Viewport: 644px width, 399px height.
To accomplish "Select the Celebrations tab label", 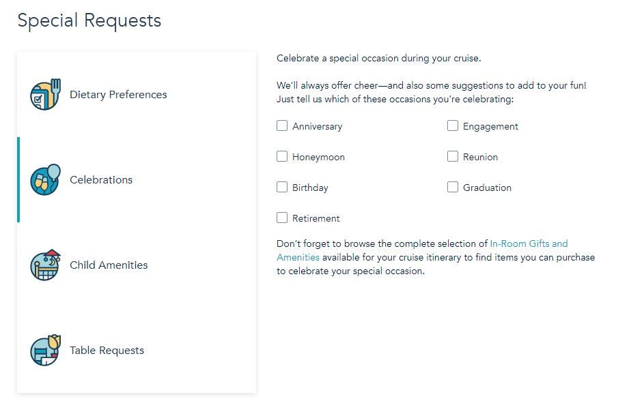I will tap(101, 180).
